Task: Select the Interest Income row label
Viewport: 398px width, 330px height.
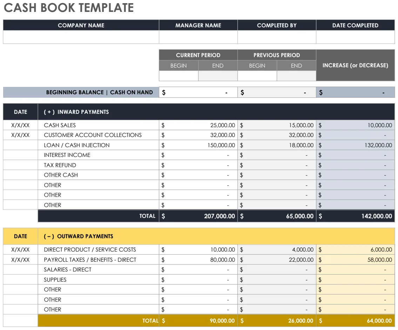Action: tap(67, 155)
